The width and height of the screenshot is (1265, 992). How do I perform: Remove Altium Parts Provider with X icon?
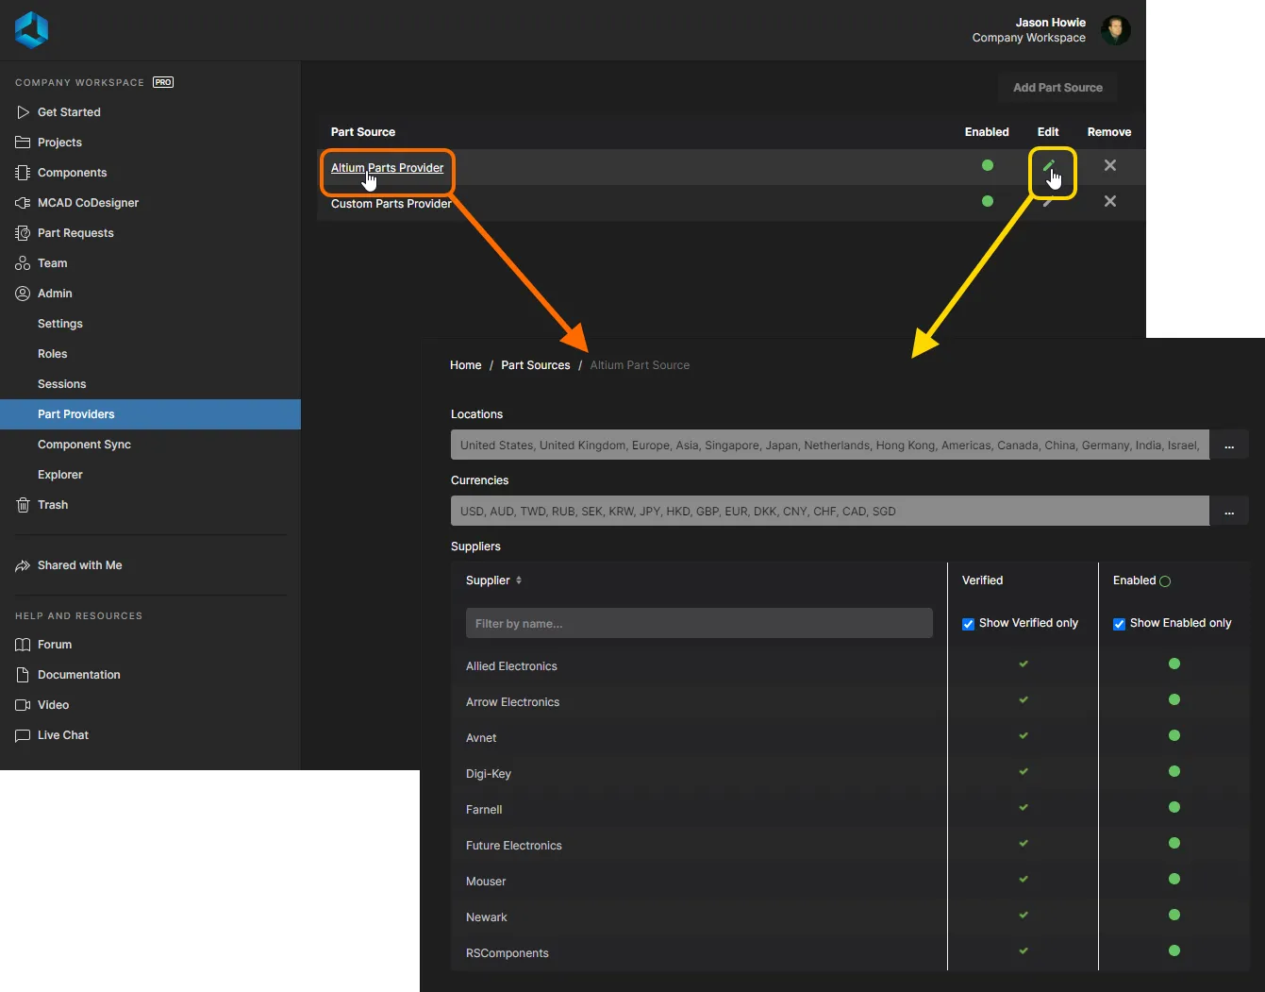(x=1110, y=165)
